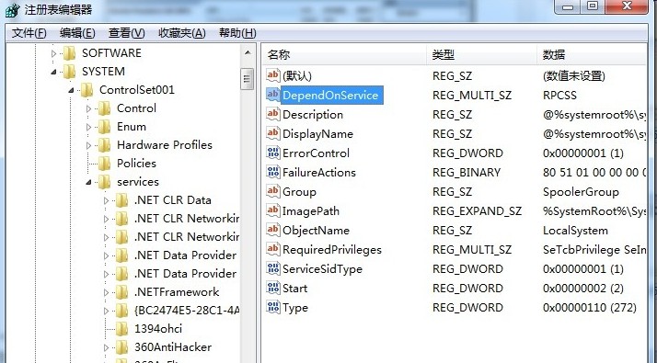Expand the .NET CLR Data node

tap(107, 201)
